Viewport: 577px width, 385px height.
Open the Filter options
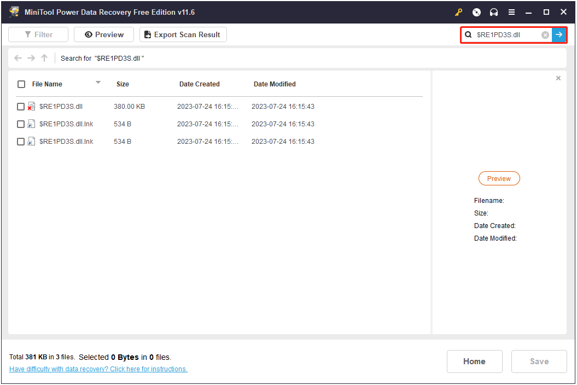(38, 34)
